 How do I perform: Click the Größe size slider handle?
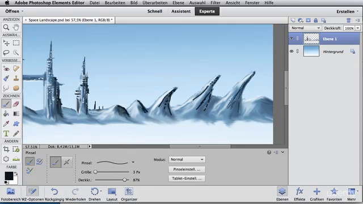pyautogui.click(x=95, y=172)
